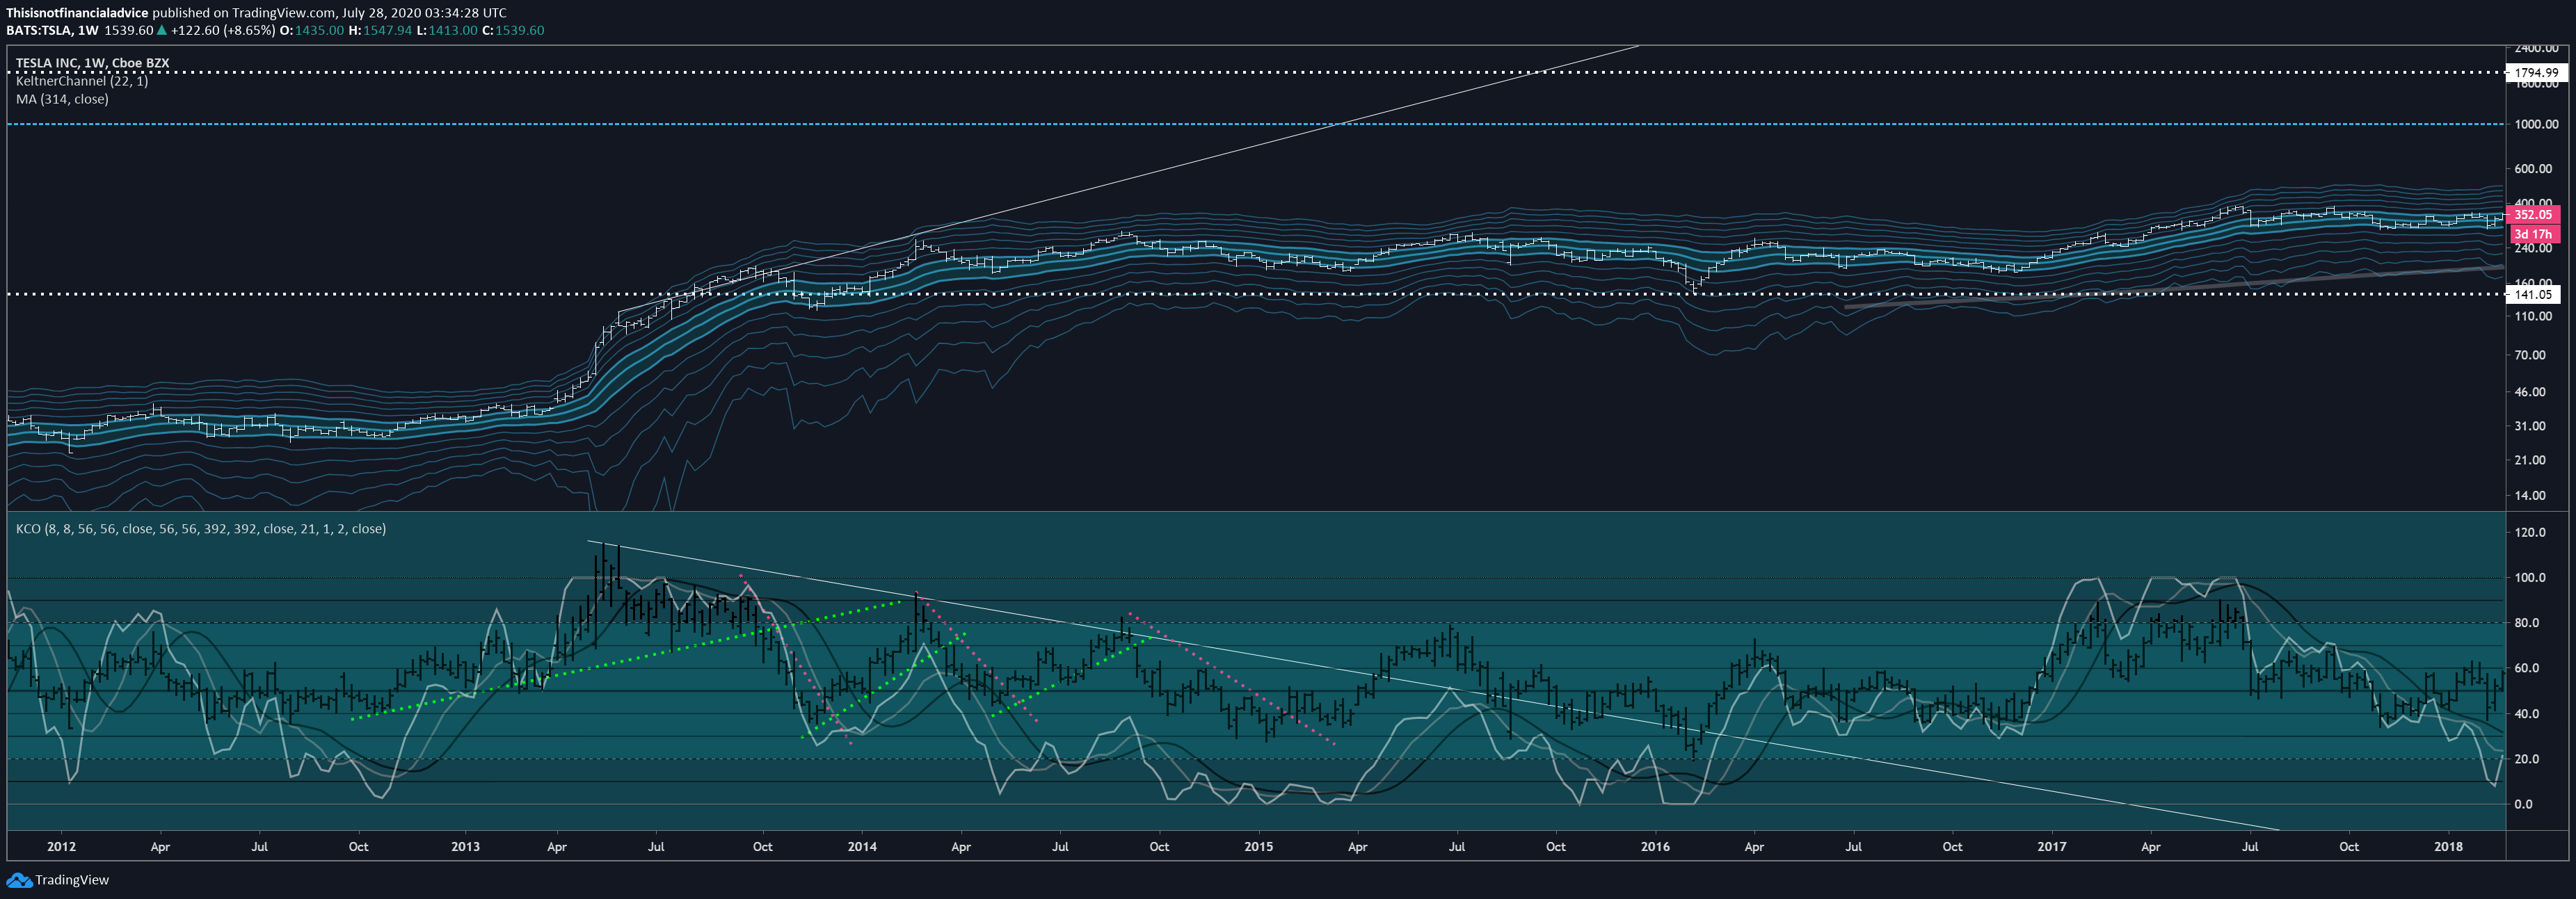
Task: Click the 2017 time axis label
Action: 2052,846
